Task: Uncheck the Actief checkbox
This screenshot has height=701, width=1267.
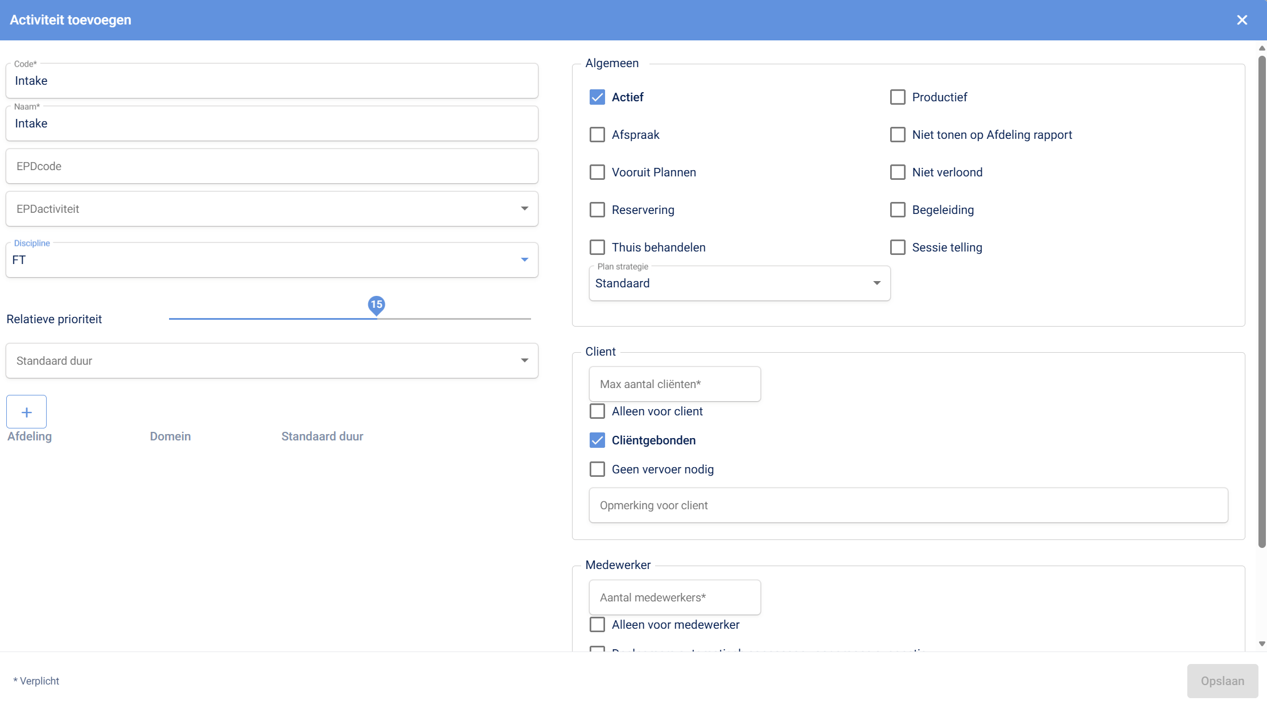Action: [x=597, y=97]
